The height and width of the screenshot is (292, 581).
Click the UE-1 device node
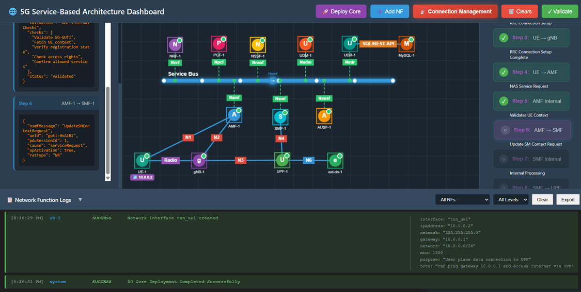(x=142, y=160)
